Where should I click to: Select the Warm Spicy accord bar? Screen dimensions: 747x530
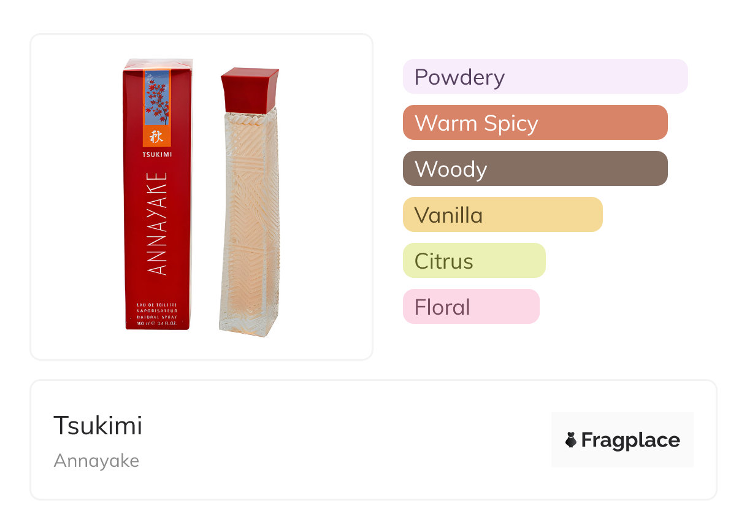535,123
